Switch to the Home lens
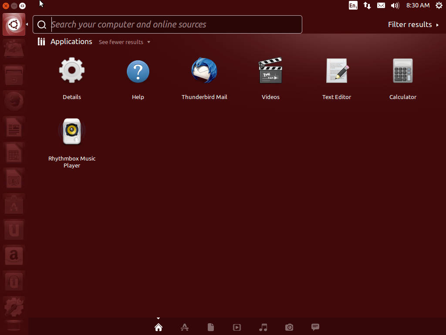The image size is (446, 335). pos(159,327)
